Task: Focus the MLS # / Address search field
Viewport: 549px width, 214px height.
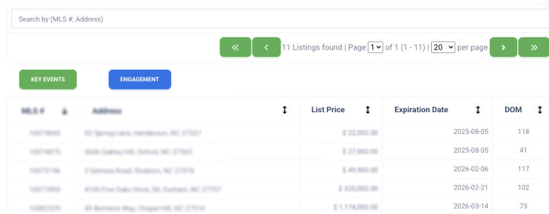Action: (280, 19)
